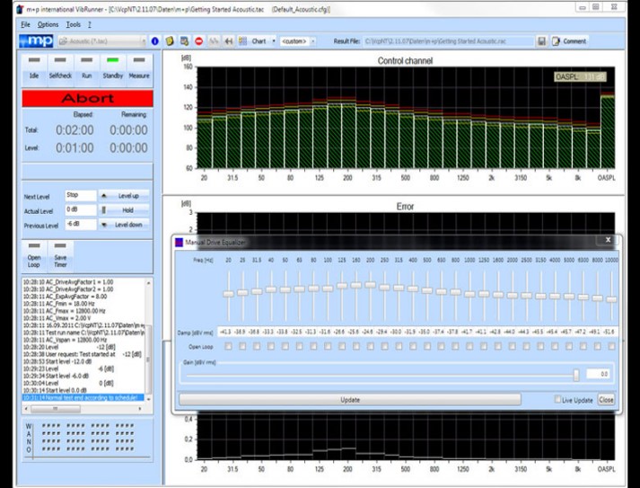Select the Measure status indicator

click(139, 69)
